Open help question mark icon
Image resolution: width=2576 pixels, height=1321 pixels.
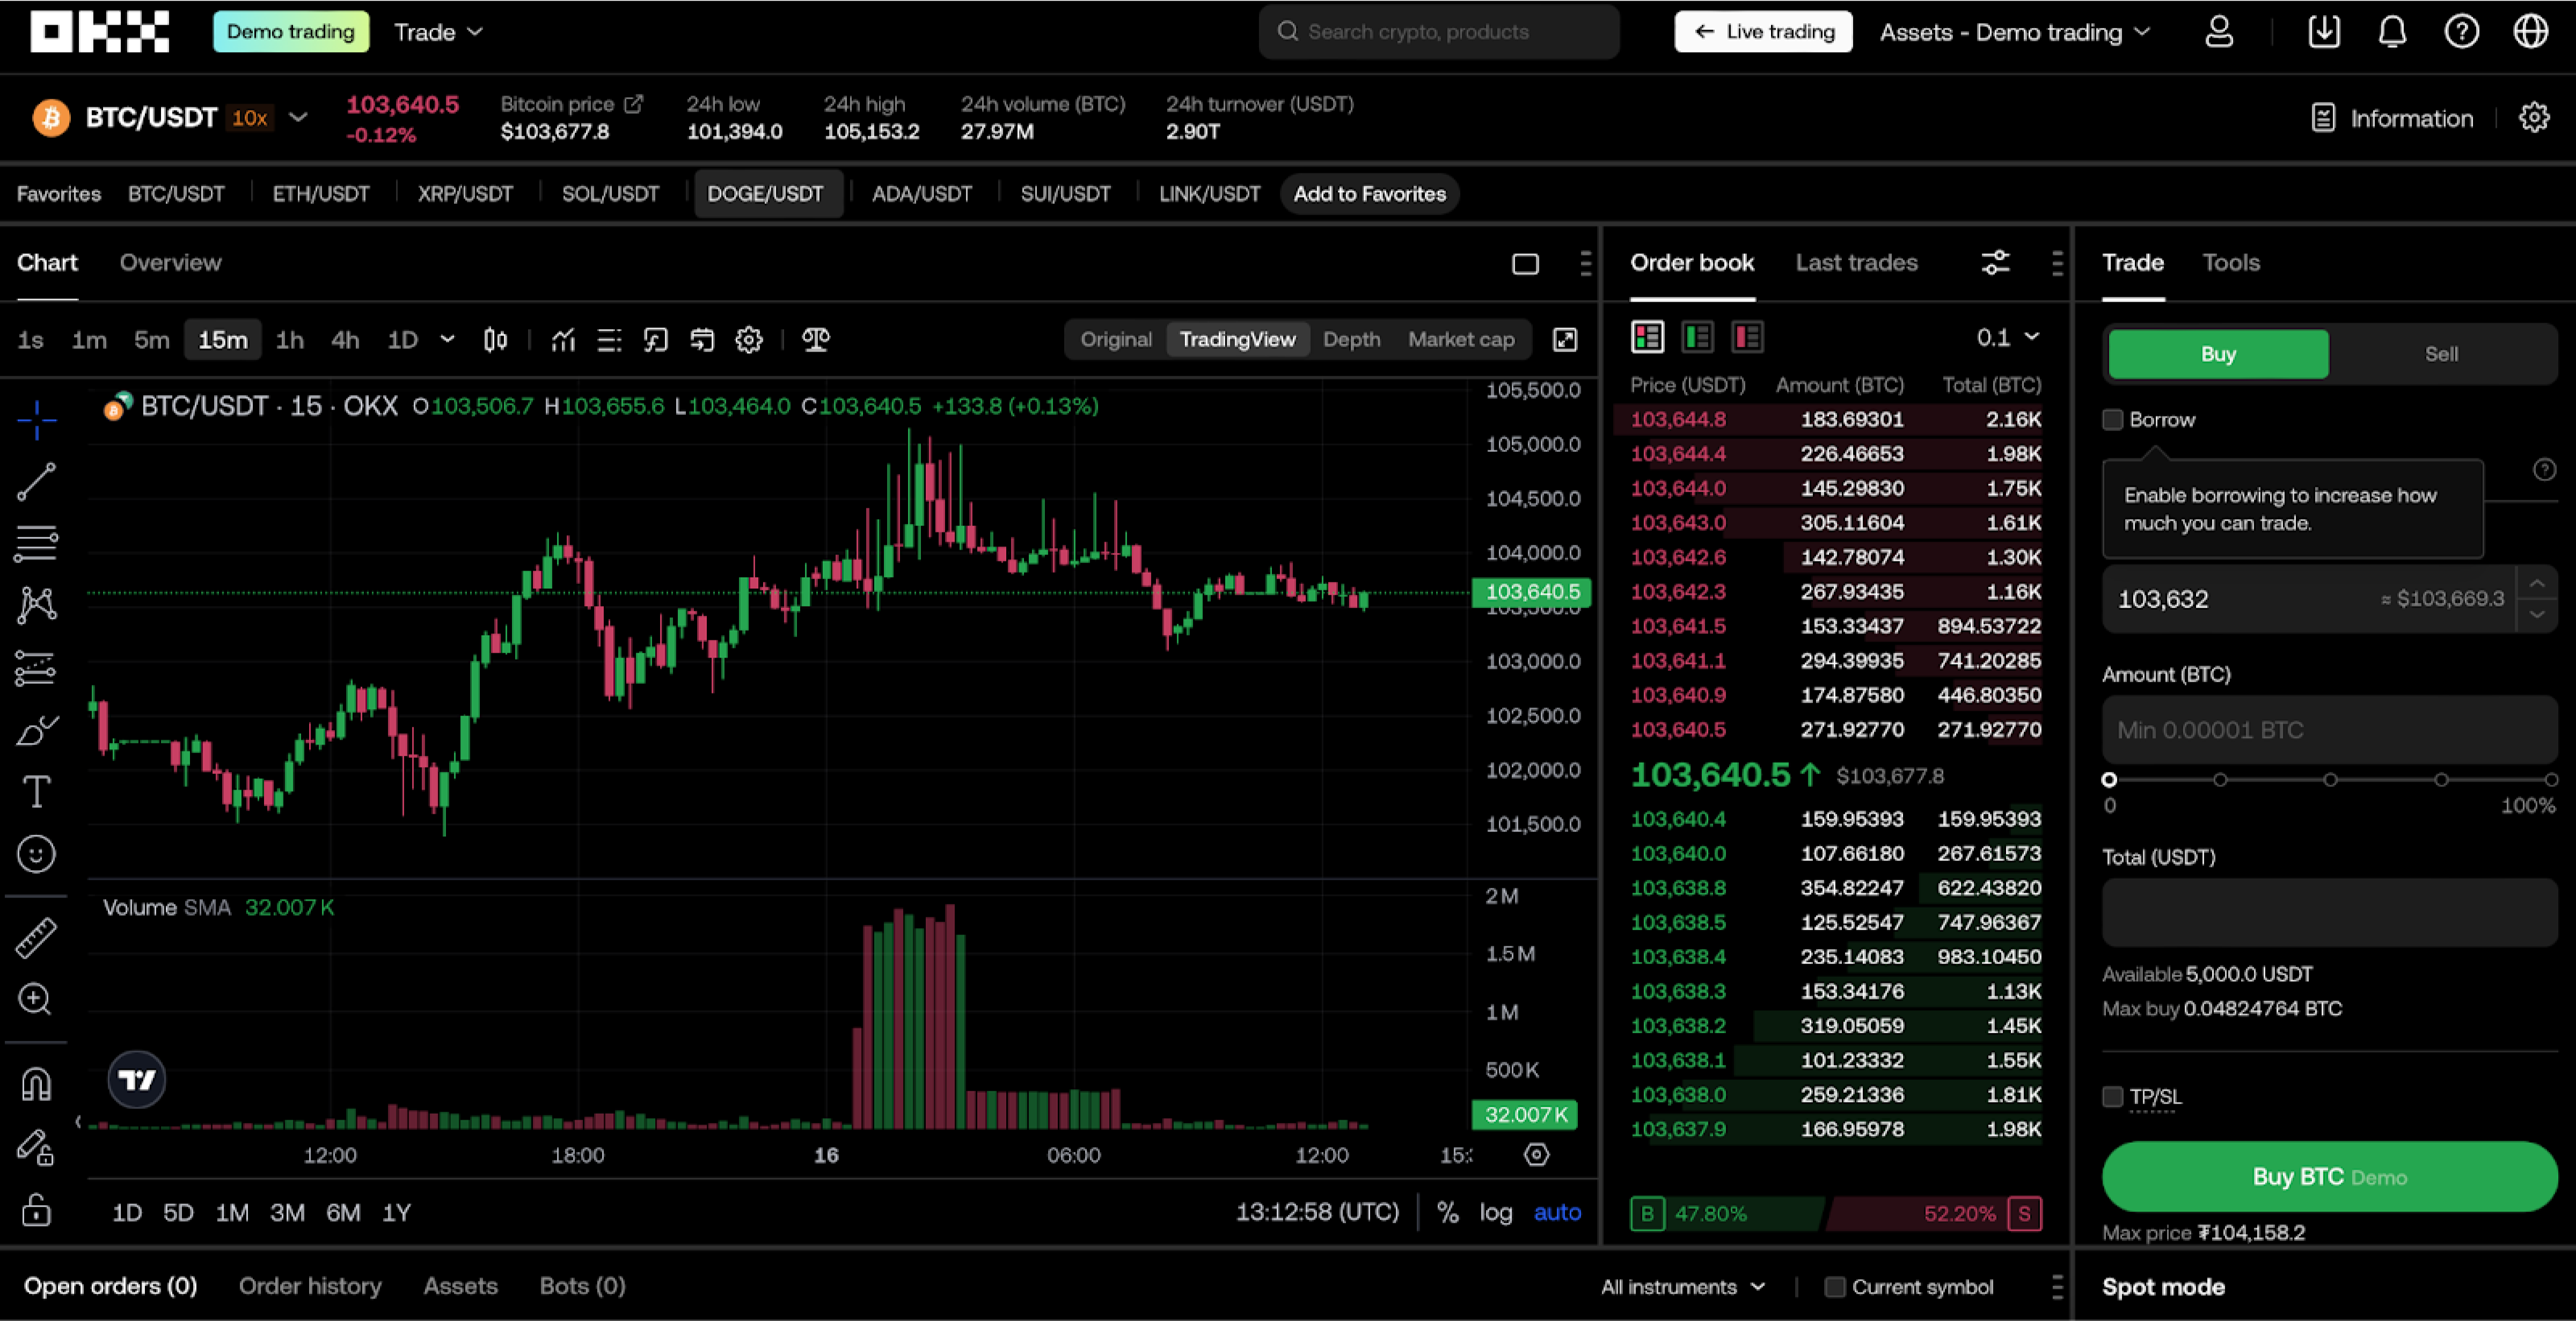click(x=2461, y=32)
